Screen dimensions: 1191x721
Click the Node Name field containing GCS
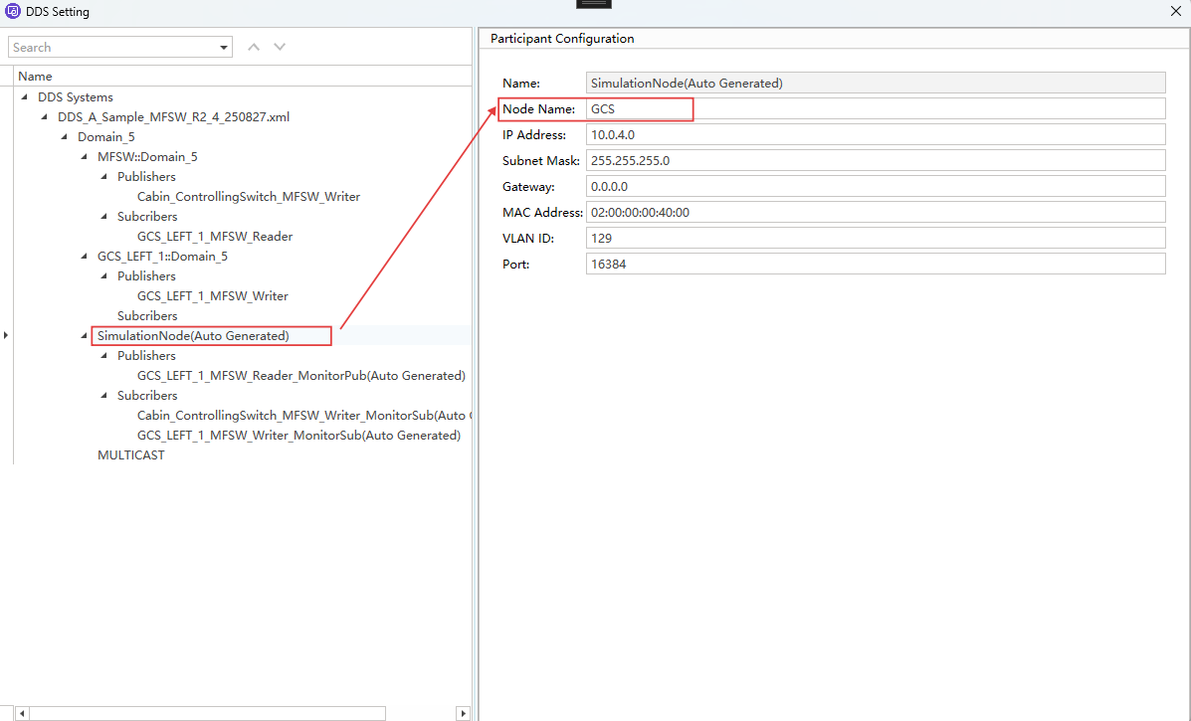[x=875, y=108]
